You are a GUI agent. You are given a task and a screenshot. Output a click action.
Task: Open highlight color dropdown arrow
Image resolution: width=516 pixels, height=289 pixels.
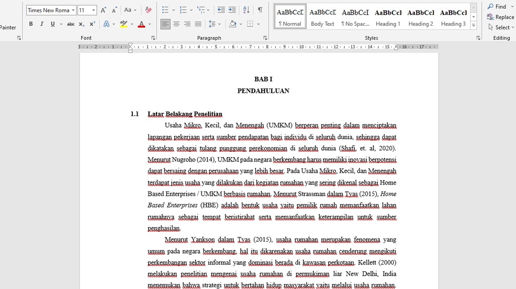click(132, 24)
